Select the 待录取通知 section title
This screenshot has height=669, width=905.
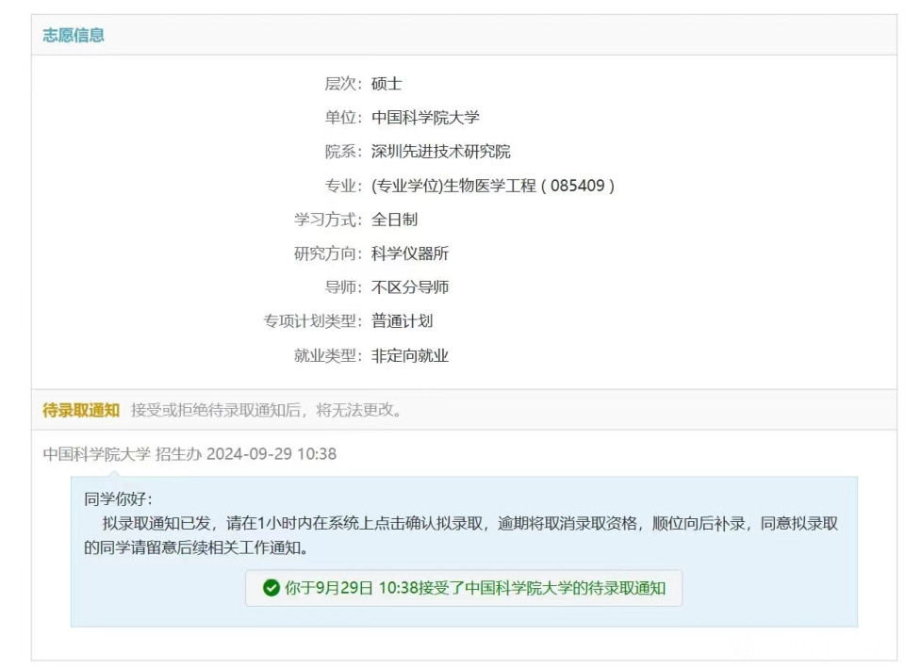81,410
